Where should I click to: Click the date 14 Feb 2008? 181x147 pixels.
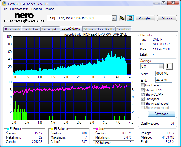click(161, 49)
